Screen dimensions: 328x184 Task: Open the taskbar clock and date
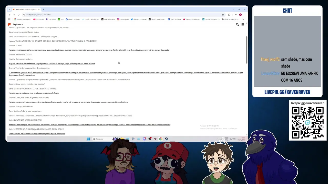coord(241,139)
